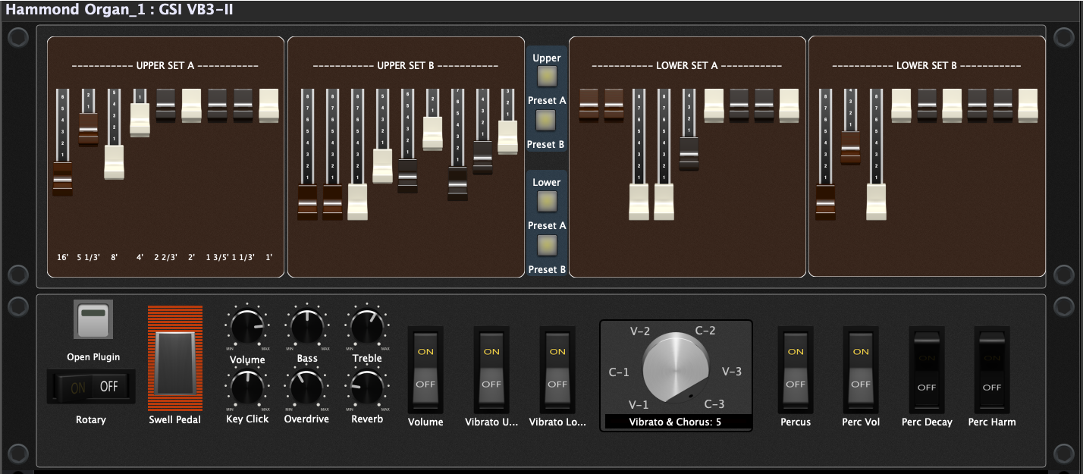The height and width of the screenshot is (474, 1083).
Task: Click the first brown drawbar in Upper Set B
Action: pyautogui.click(x=307, y=202)
